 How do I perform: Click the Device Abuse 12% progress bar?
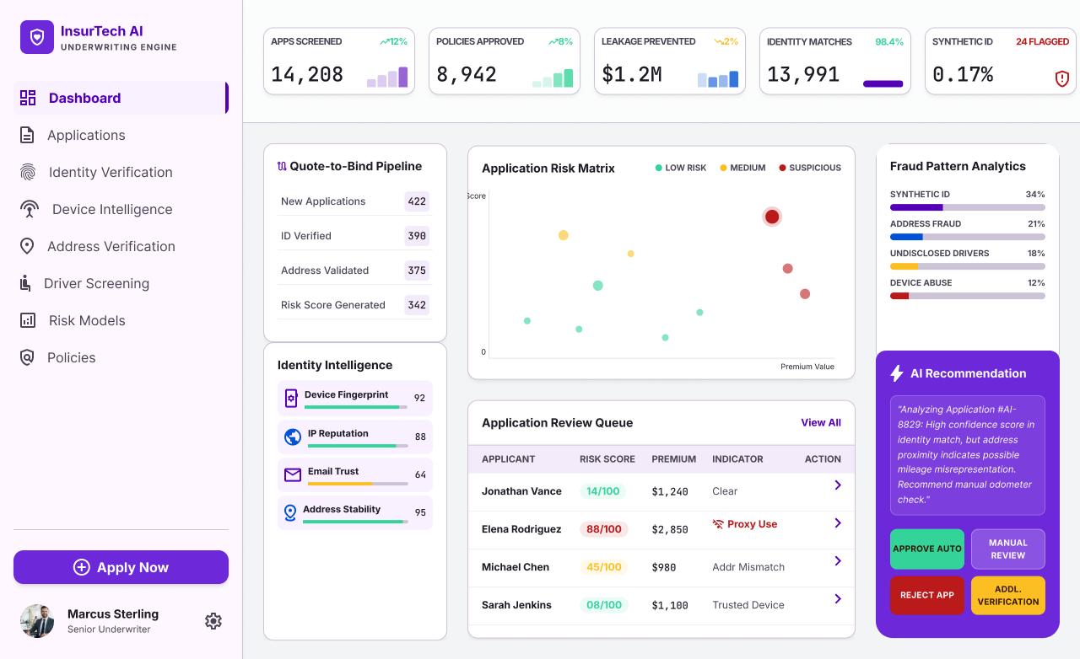click(x=968, y=296)
